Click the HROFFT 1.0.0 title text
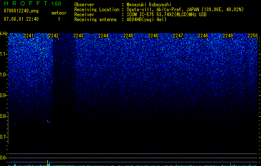This screenshot has width=261, height=166. [32, 3]
